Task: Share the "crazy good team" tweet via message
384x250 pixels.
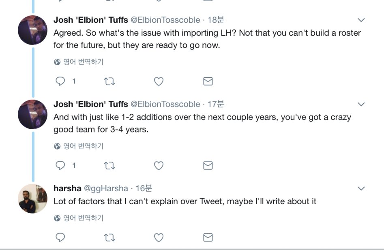Action: point(208,165)
